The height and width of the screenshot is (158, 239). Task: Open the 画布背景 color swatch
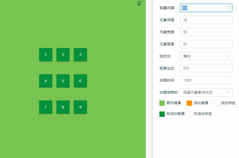pyautogui.click(x=162, y=103)
